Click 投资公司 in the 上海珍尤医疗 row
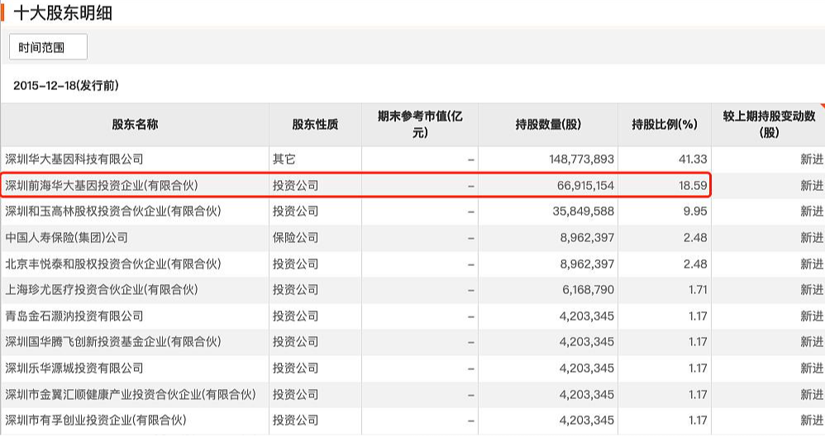 click(295, 289)
